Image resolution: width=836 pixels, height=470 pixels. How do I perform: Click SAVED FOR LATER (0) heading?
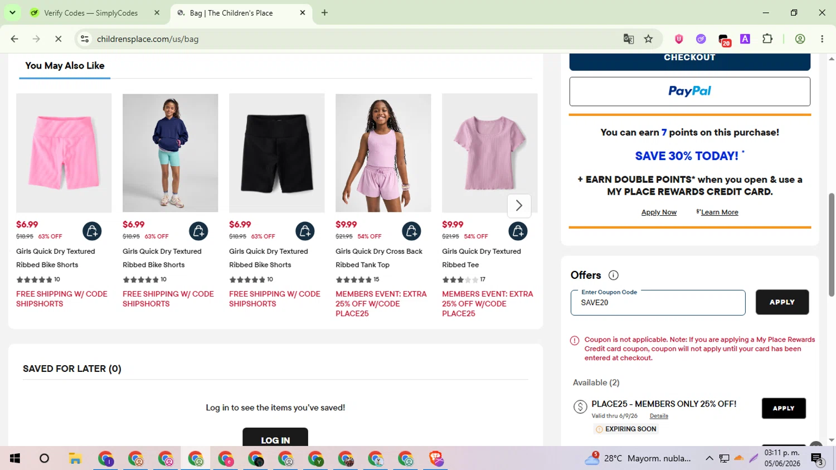[x=72, y=369]
